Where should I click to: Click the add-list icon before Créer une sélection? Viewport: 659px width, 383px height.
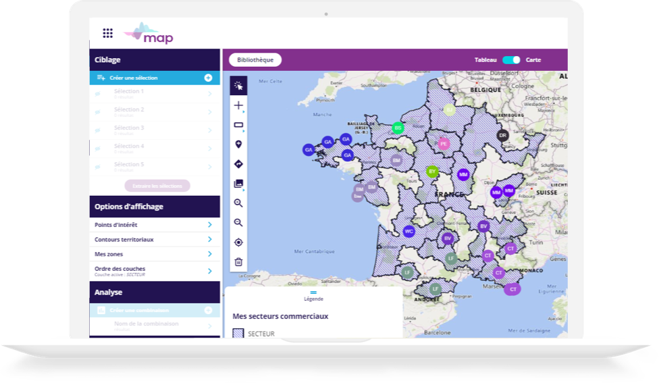click(x=101, y=78)
